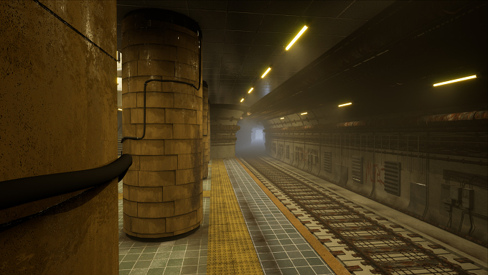Click the vent grille left of the red graffiti
488x275 pixels.
coord(357,169)
